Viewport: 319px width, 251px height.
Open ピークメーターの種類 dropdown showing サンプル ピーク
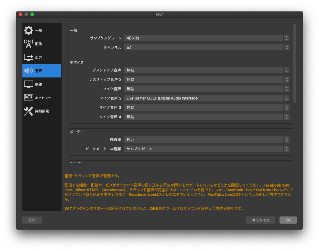(x=207, y=149)
